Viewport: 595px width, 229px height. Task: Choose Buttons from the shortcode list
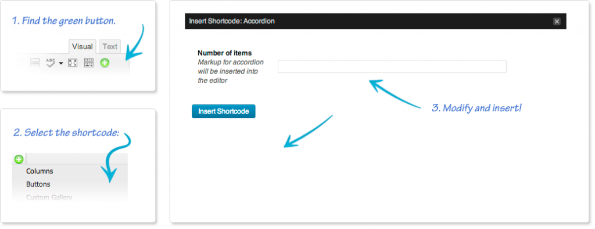point(38,184)
